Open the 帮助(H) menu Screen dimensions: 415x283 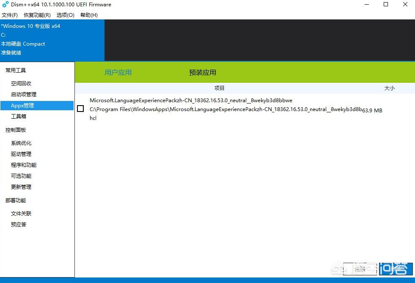pyautogui.click(x=89, y=15)
